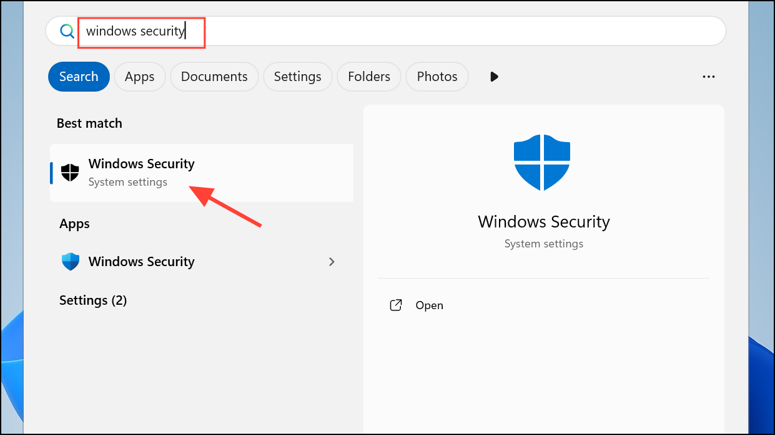775x435 pixels.
Task: Select Windows Security under Apps
Action: click(202, 262)
